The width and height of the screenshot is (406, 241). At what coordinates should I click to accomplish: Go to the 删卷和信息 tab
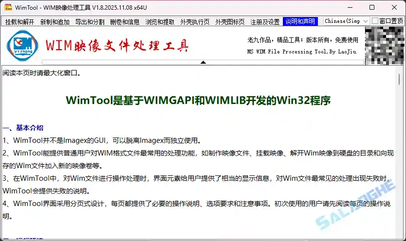point(125,22)
